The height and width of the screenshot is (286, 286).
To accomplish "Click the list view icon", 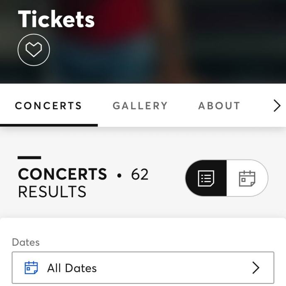I will 206,178.
